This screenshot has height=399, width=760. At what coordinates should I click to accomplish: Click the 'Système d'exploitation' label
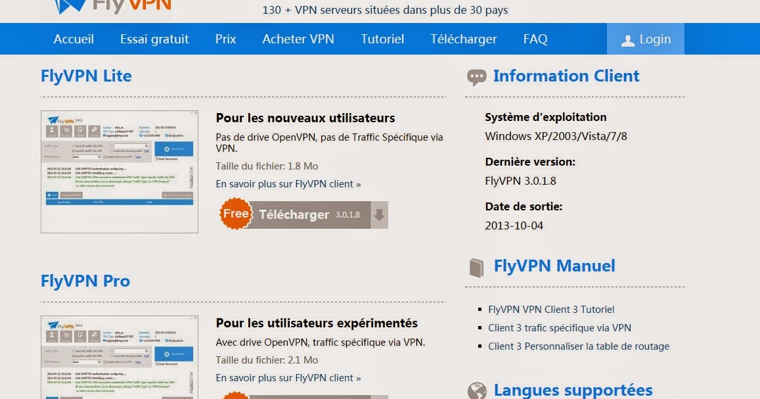tap(546, 117)
